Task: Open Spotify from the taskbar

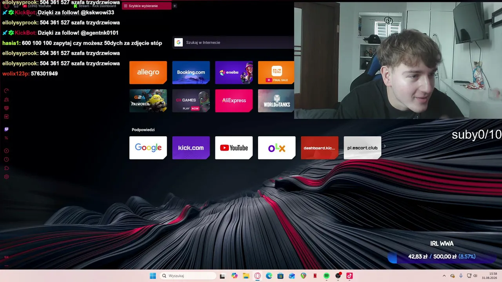Action: [x=326, y=276]
